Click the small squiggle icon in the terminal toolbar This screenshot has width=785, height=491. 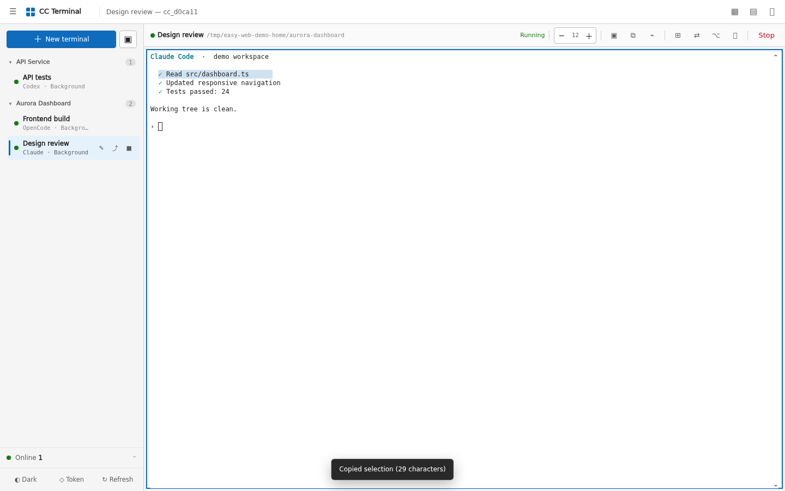click(652, 35)
